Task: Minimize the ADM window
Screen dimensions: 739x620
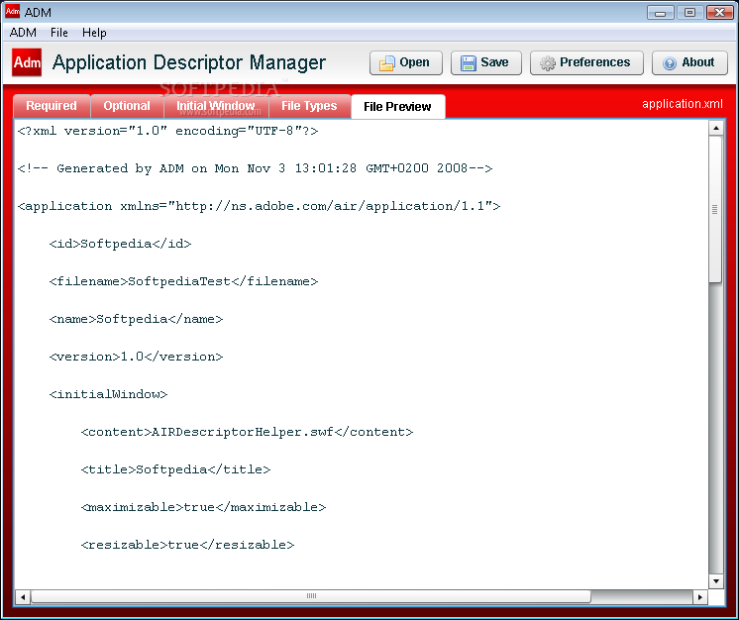Action: tap(661, 12)
